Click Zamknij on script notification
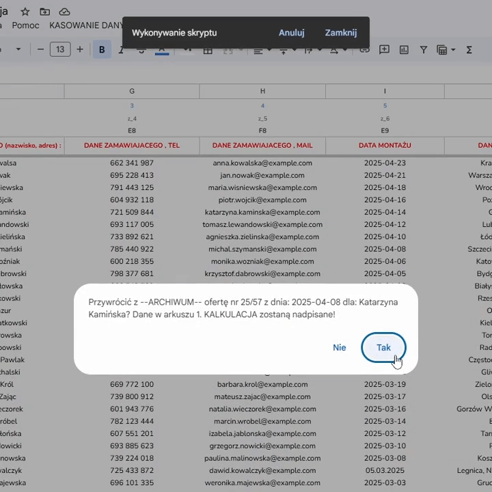 point(340,33)
